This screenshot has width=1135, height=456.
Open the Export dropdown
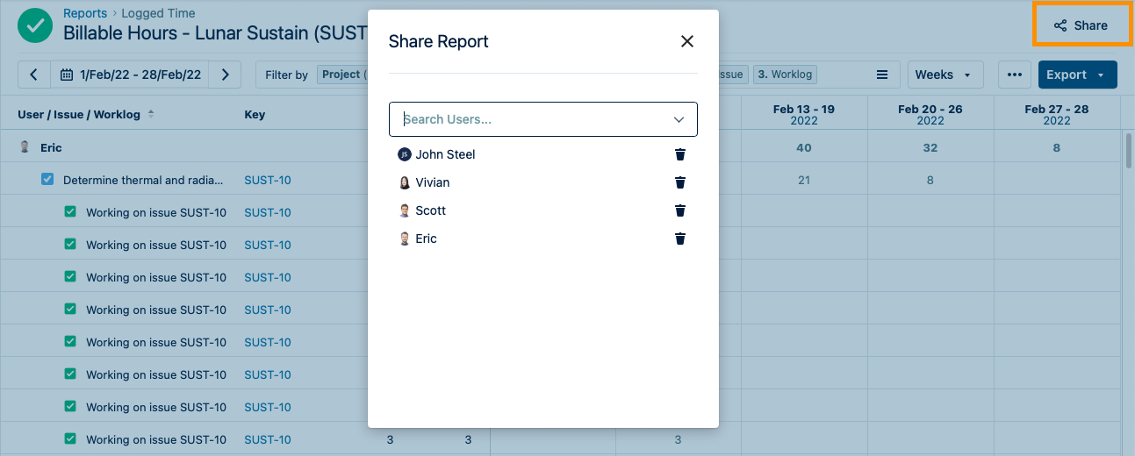[x=1076, y=75]
